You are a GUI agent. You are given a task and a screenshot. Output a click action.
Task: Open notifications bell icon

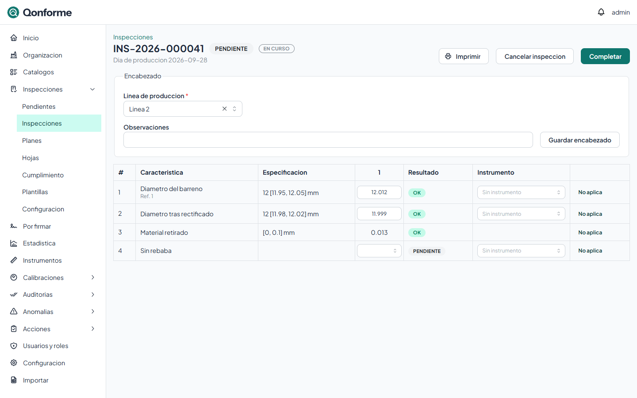coord(601,12)
